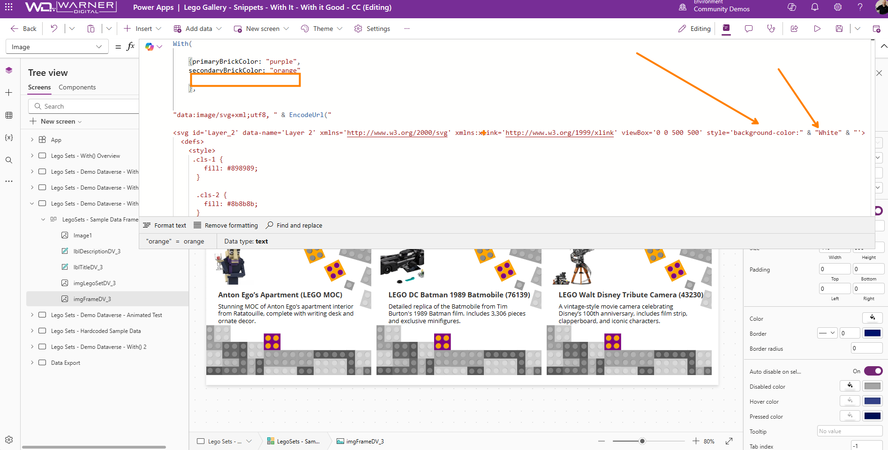Image resolution: width=888 pixels, height=450 pixels.
Task: Open the notifications bell
Action: 815,7
